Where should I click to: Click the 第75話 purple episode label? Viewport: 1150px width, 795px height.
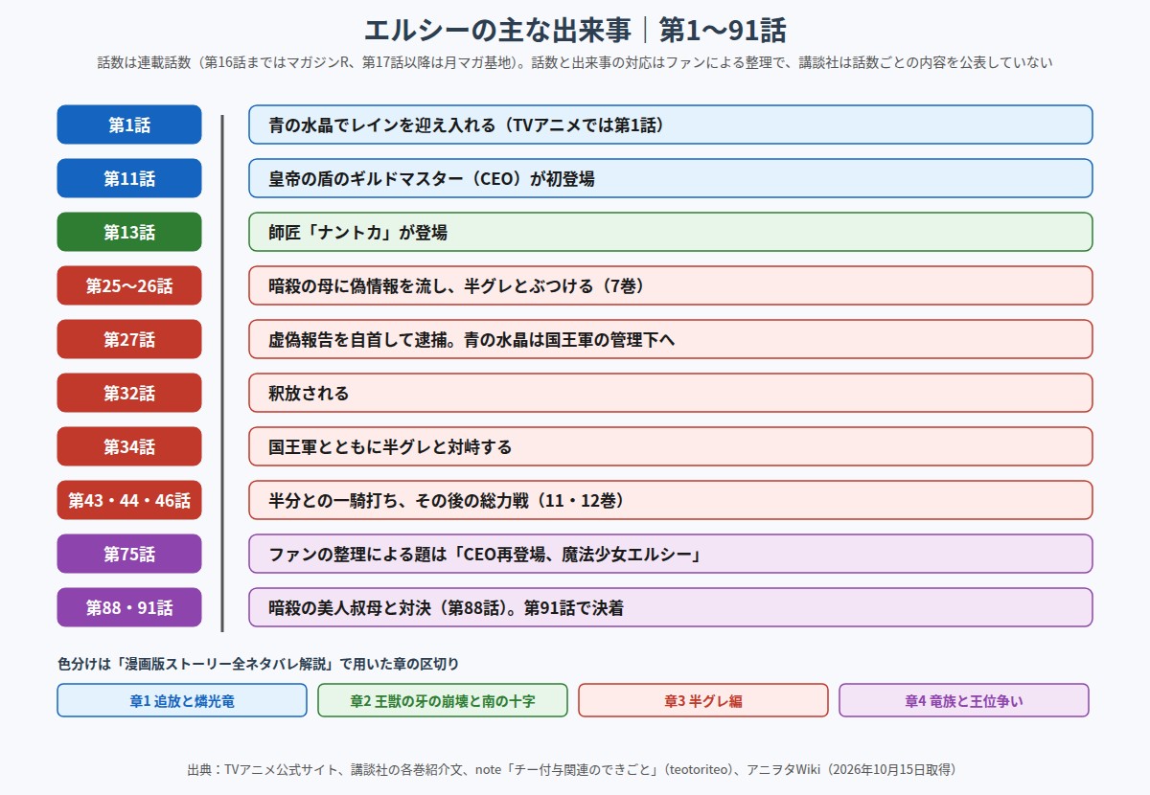[x=129, y=554]
